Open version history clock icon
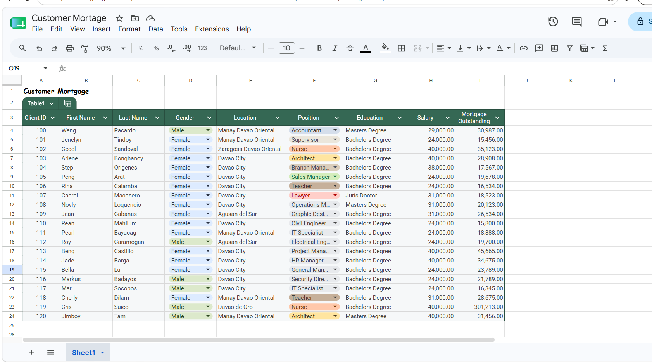This screenshot has width=652, height=362. (x=553, y=22)
